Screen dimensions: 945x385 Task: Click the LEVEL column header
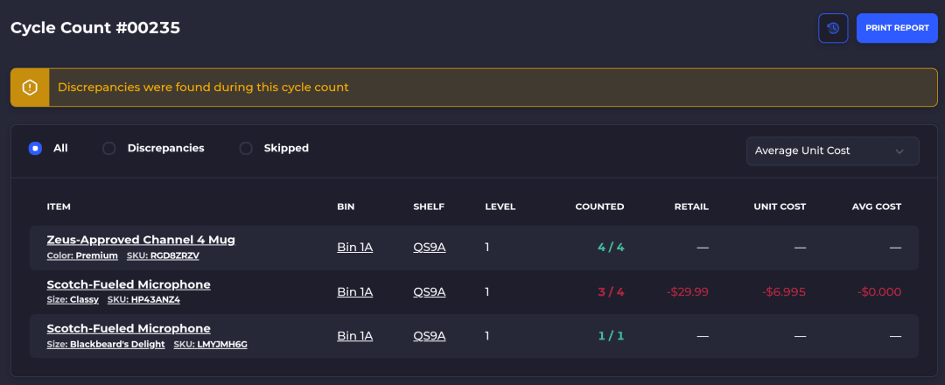(500, 206)
